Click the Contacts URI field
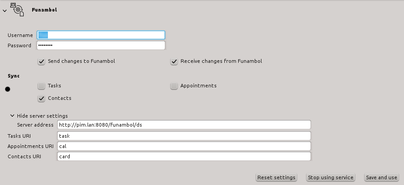The image size is (404, 185). pyautogui.click(x=184, y=156)
